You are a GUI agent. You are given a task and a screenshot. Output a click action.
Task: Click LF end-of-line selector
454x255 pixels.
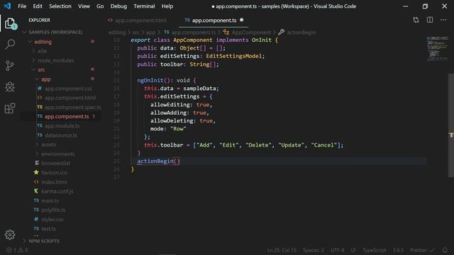click(353, 250)
